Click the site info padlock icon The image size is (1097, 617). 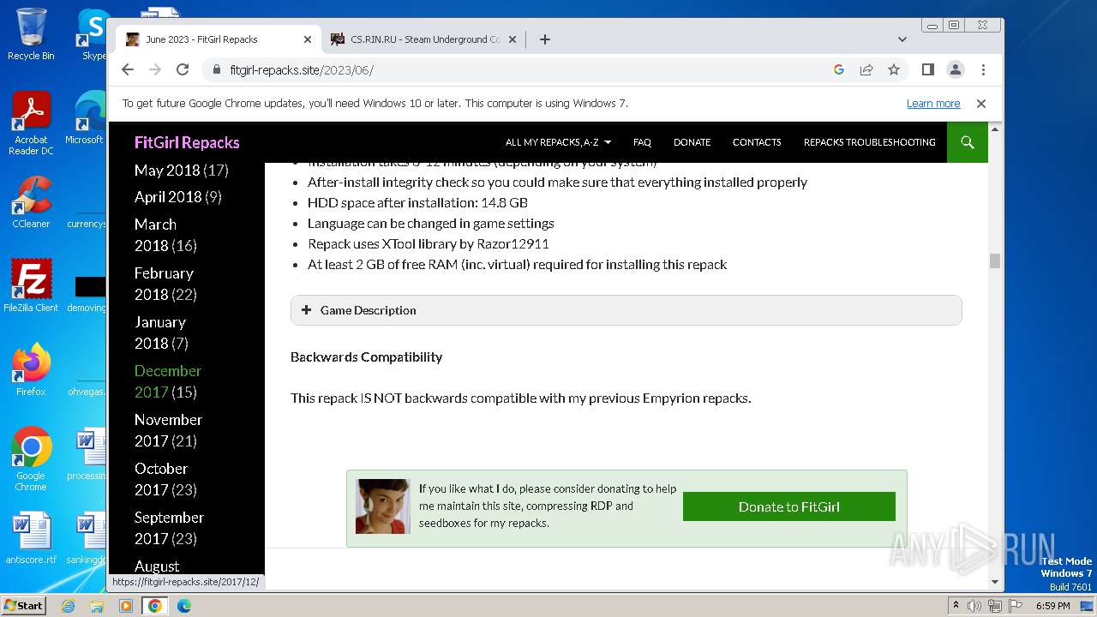215,69
